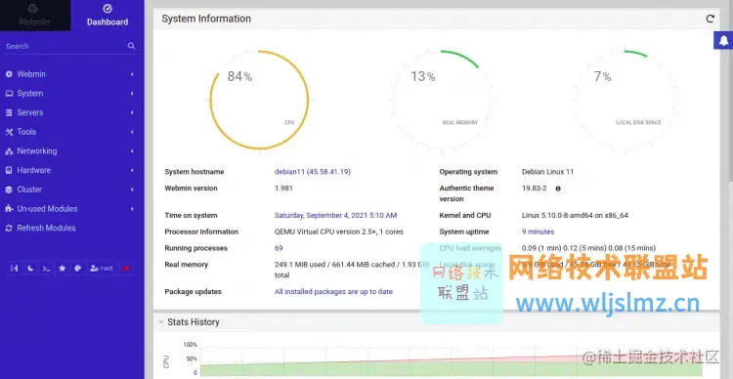
Task: Expand the System menu arrow
Action: pyautogui.click(x=132, y=94)
